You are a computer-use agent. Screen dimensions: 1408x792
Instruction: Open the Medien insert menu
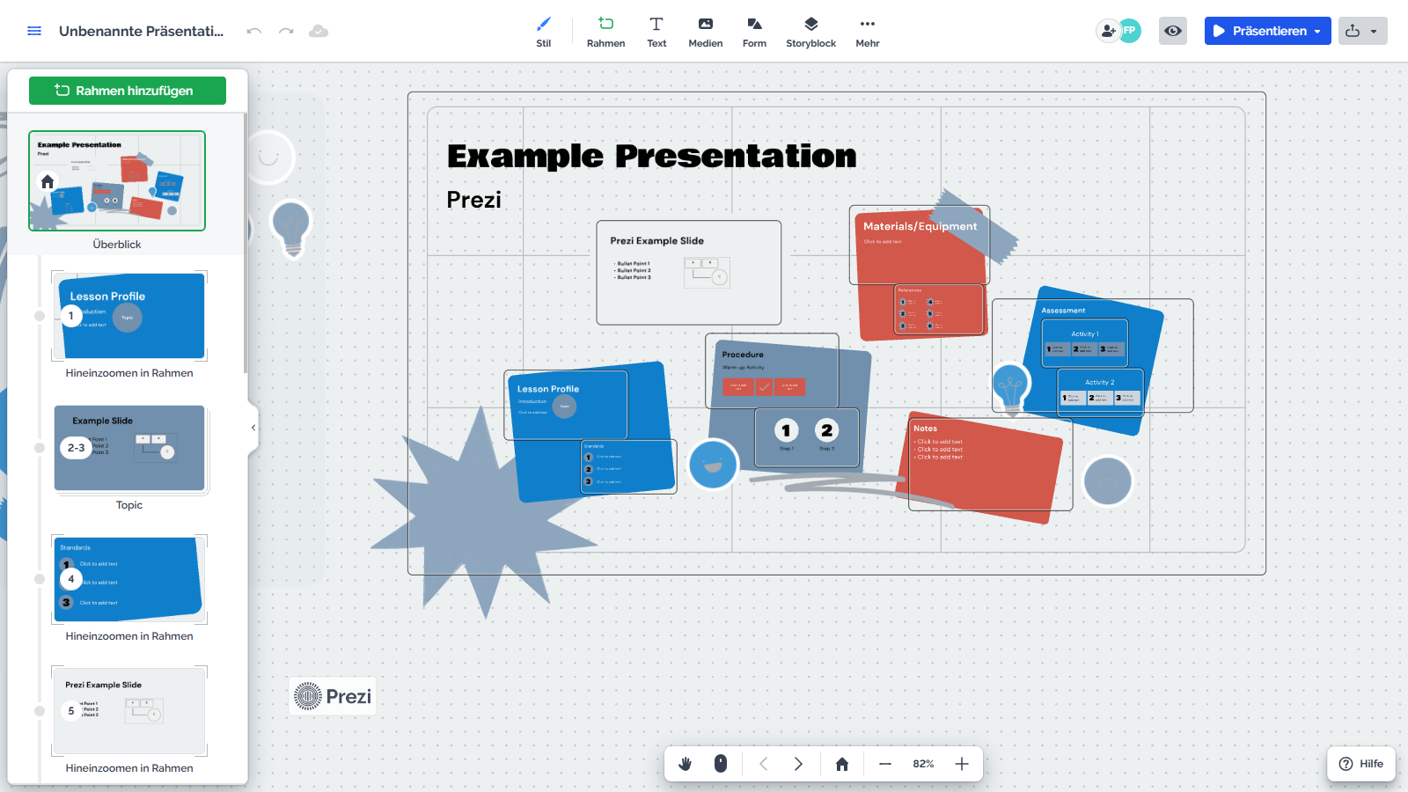[x=706, y=32]
